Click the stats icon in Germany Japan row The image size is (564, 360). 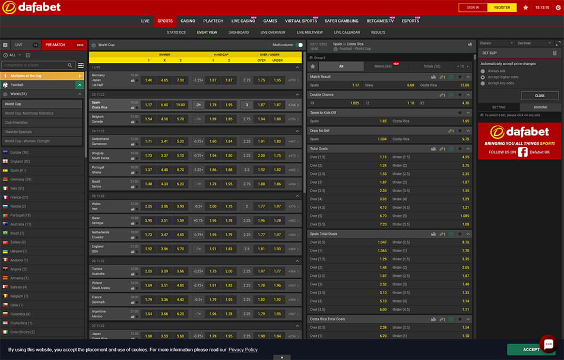[x=133, y=81]
